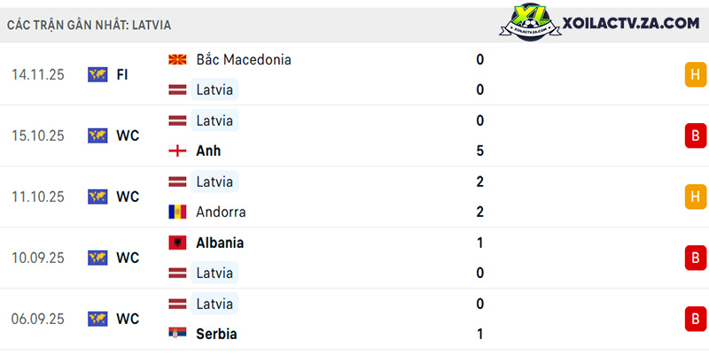Select the highlighted Latvia label on 11.10.25
Viewport: 709px width, 354px height.
tap(214, 181)
